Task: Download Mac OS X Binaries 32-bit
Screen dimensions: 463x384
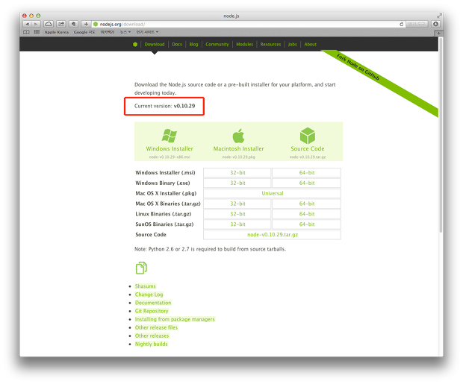Action: 237,204
